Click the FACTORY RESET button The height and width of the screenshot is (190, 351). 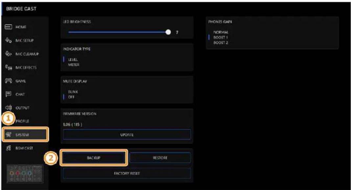click(127, 174)
